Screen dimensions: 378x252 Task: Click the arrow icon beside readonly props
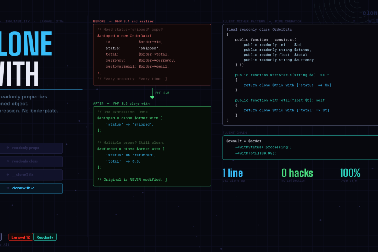[8, 148]
